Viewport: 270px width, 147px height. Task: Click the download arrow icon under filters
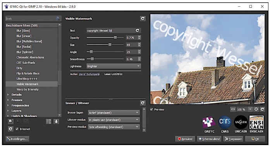pyautogui.click(x=56, y=121)
